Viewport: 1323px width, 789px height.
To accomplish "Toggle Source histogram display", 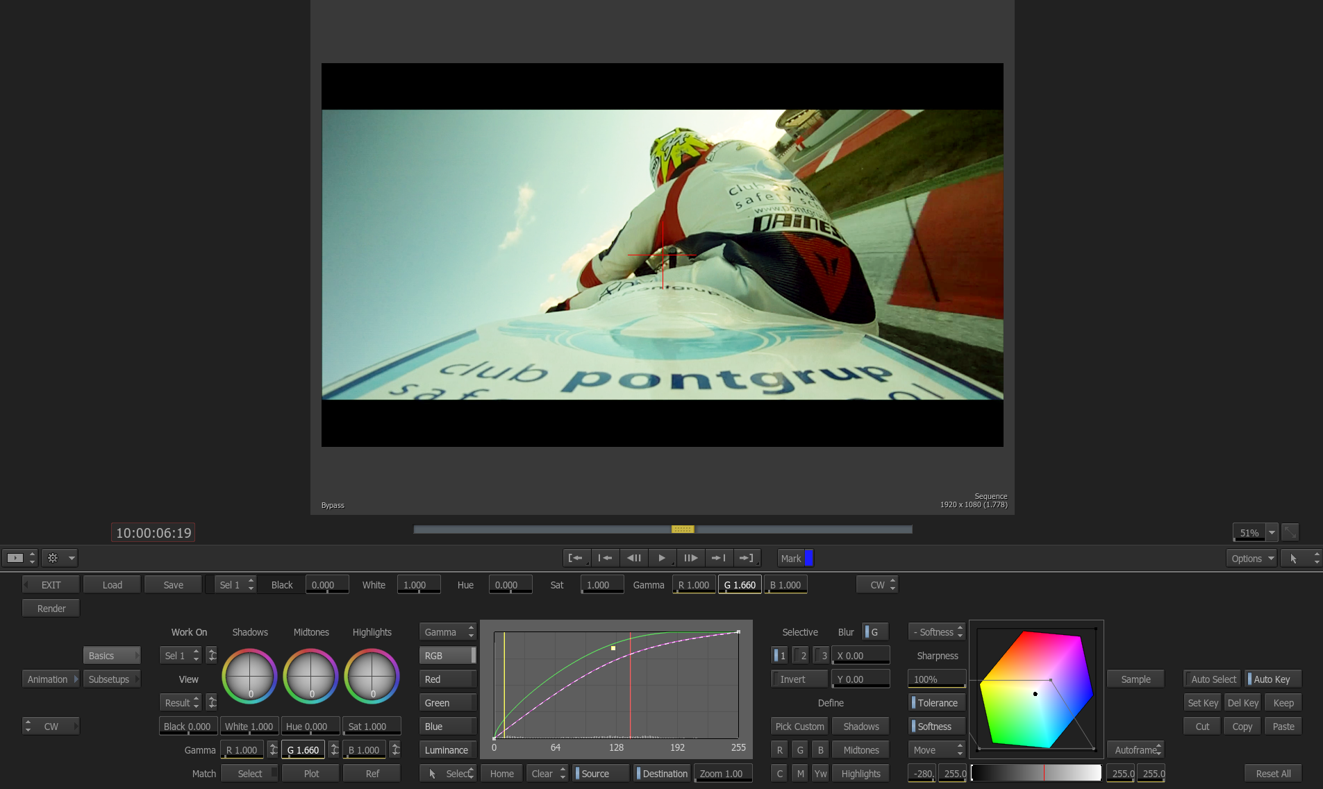I will [x=601, y=774].
